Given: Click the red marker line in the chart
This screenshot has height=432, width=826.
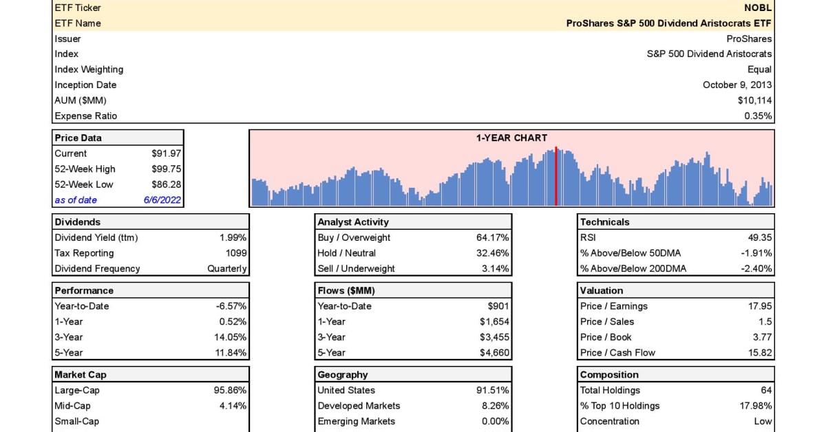Looking at the screenshot, I should pyautogui.click(x=556, y=177).
